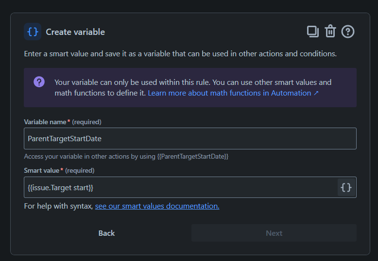Click the banner text about variable scope
The image size is (378, 261).
192,82
